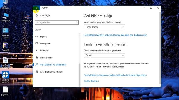This screenshot has width=179, height=100.
Task: Click the sidebar vertical scrollbar
Action: coord(79,74)
